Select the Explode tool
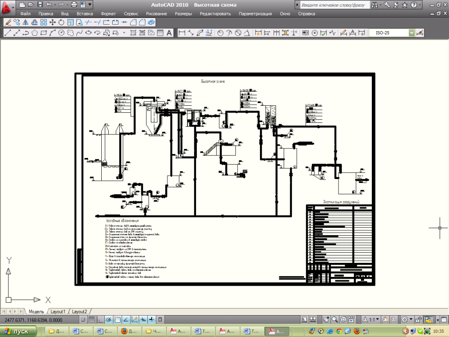The width and height of the screenshot is (449, 337). 151,22
